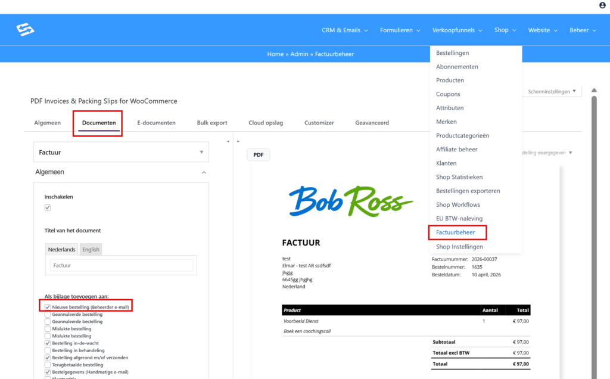Click the Factuur document title input field
Viewport: 610px width, 379px height.
[122, 266]
